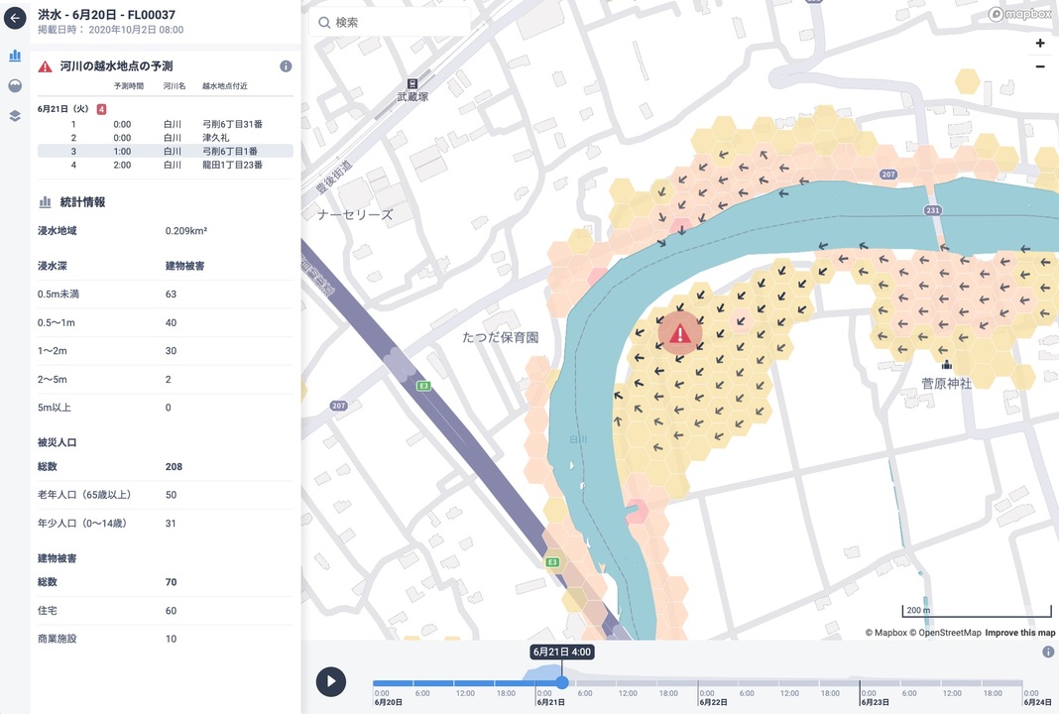This screenshot has width=1059, height=714.
Task: Open the pie chart sidebar icon
Action: [x=15, y=85]
